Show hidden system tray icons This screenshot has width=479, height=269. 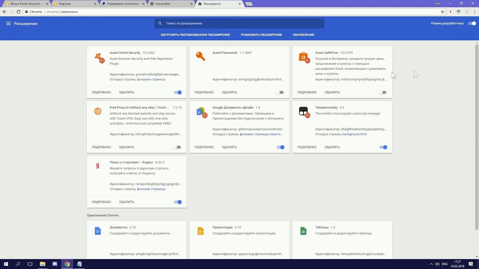click(431, 264)
